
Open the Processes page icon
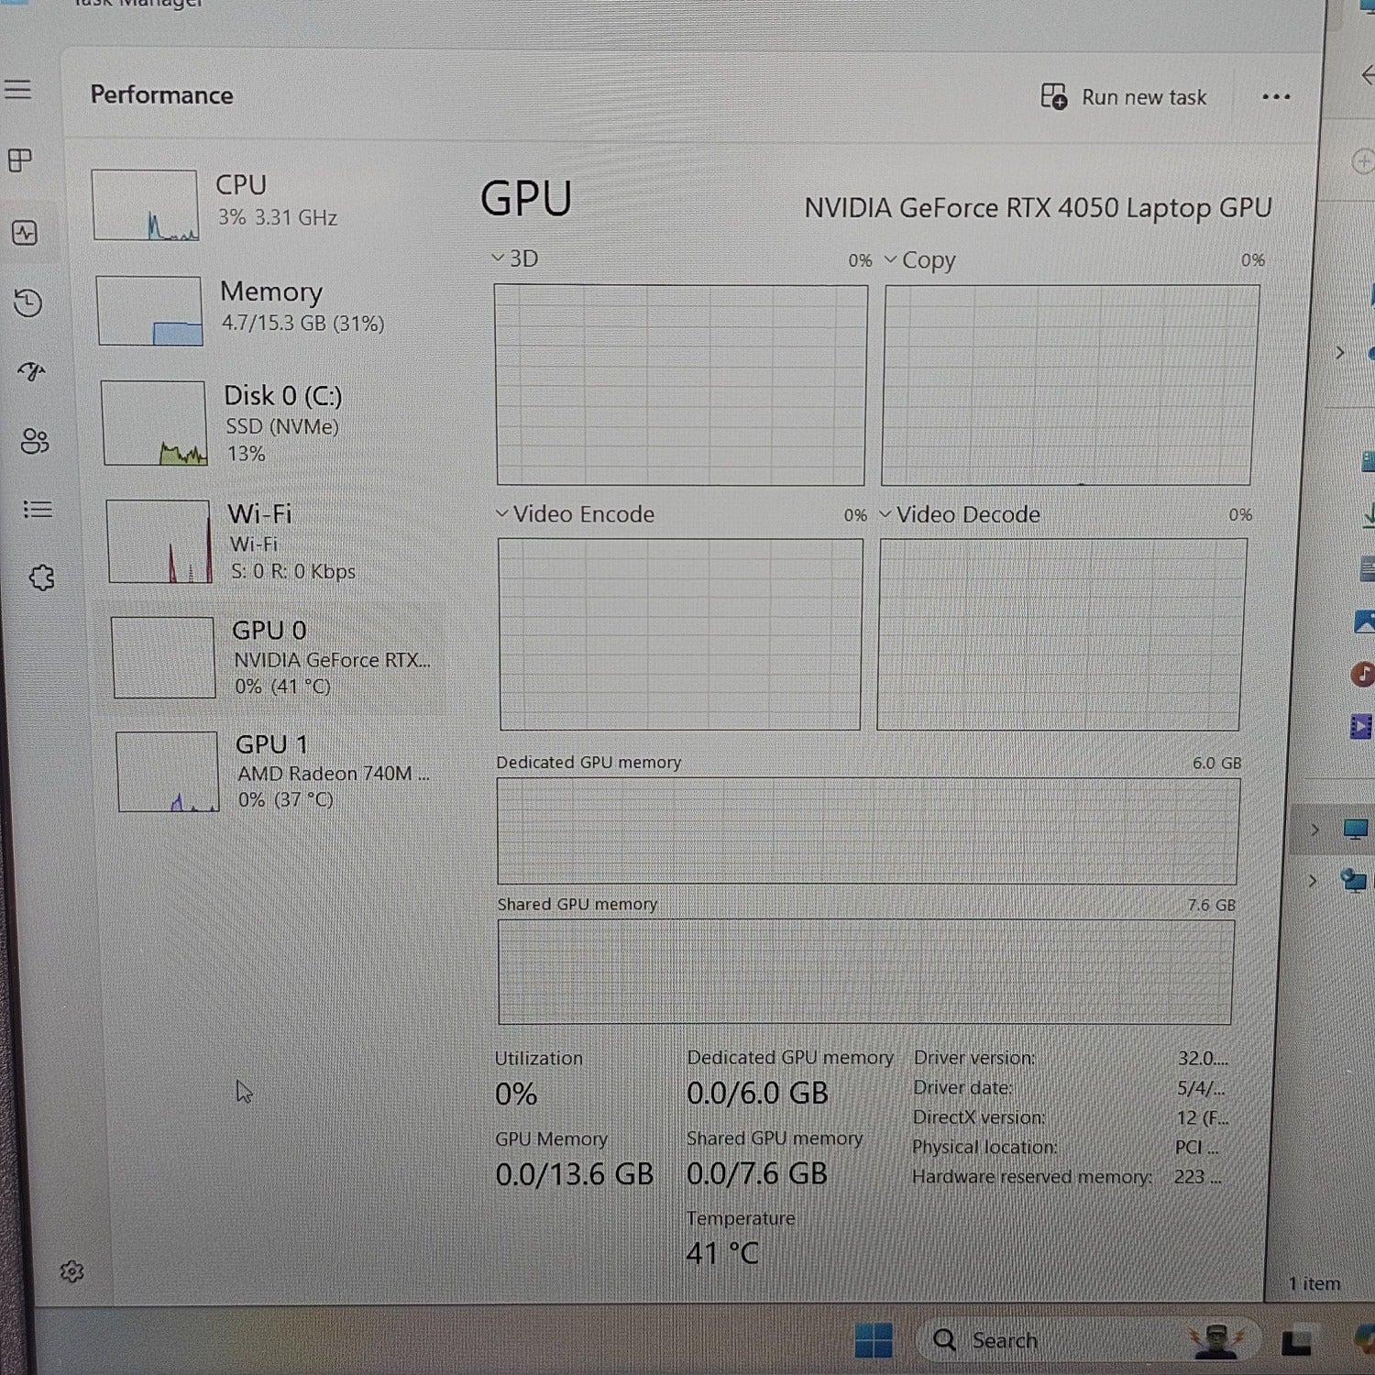point(20,160)
